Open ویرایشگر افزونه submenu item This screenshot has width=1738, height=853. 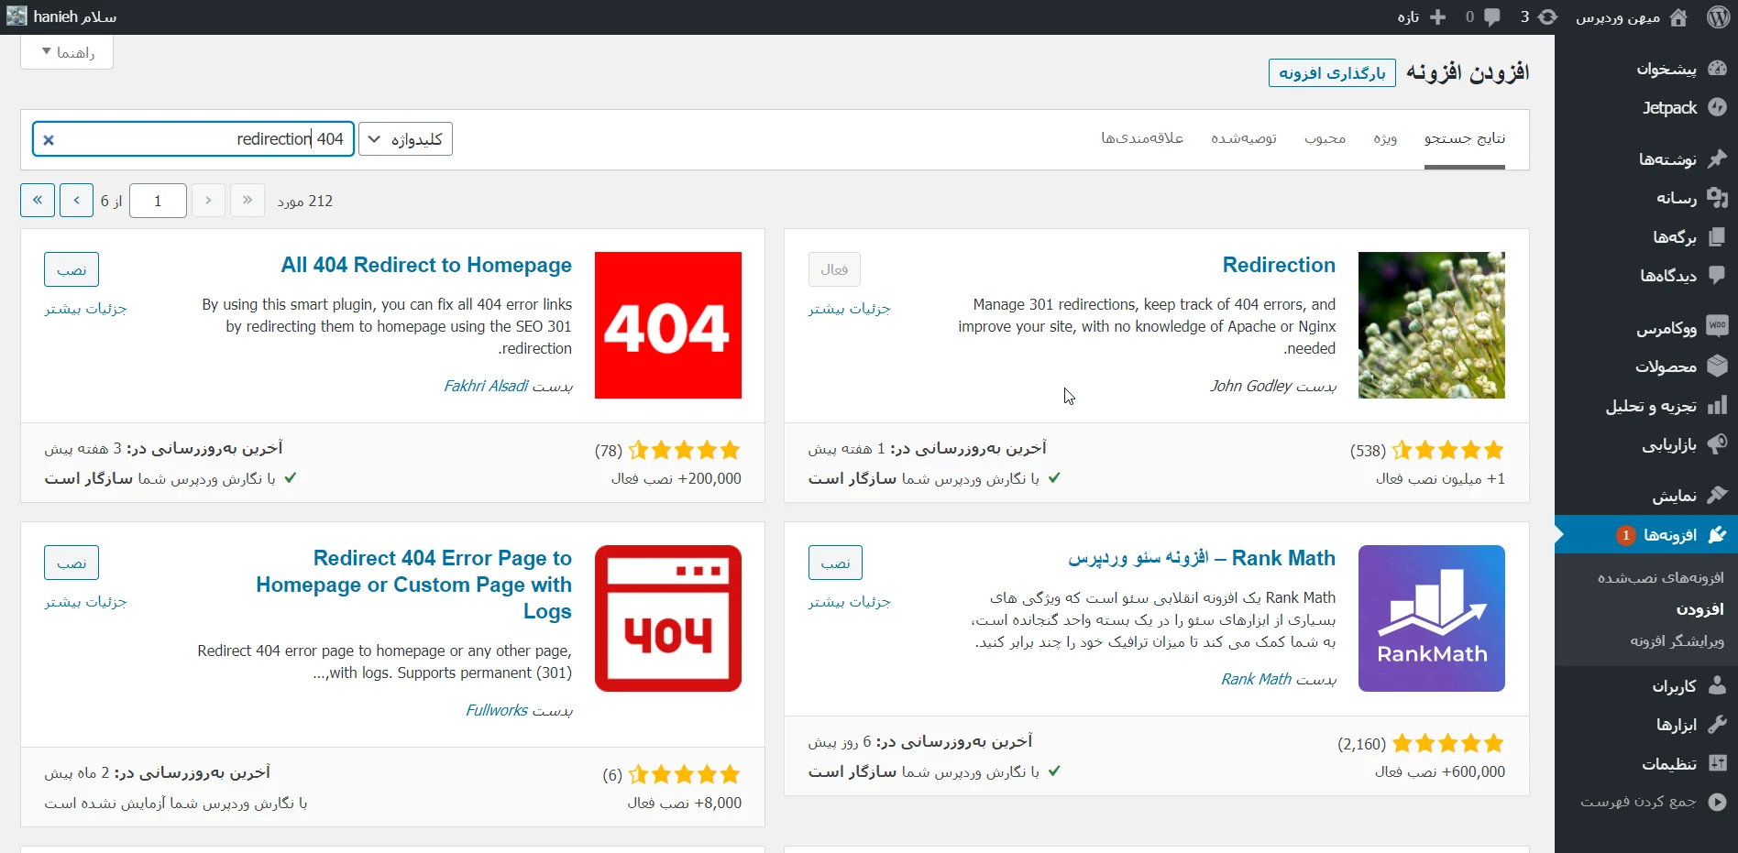pyautogui.click(x=1677, y=641)
